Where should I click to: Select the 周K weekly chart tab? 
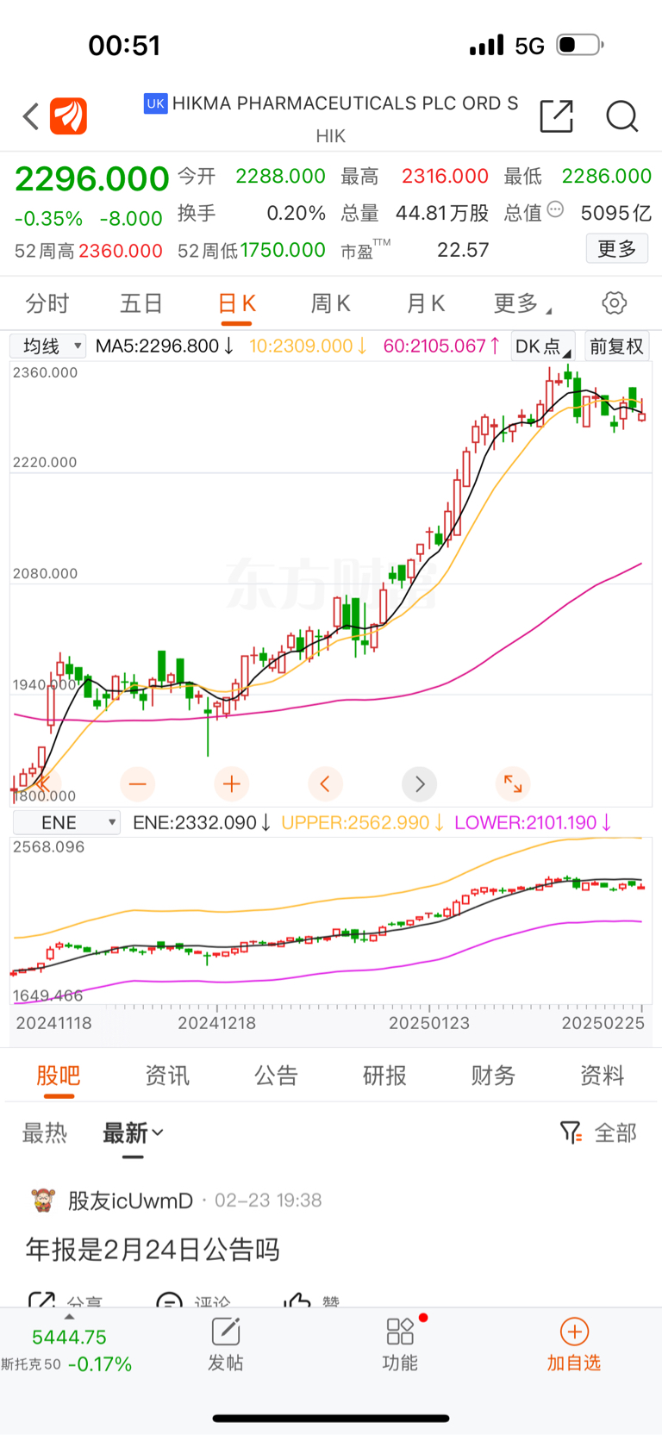(330, 303)
